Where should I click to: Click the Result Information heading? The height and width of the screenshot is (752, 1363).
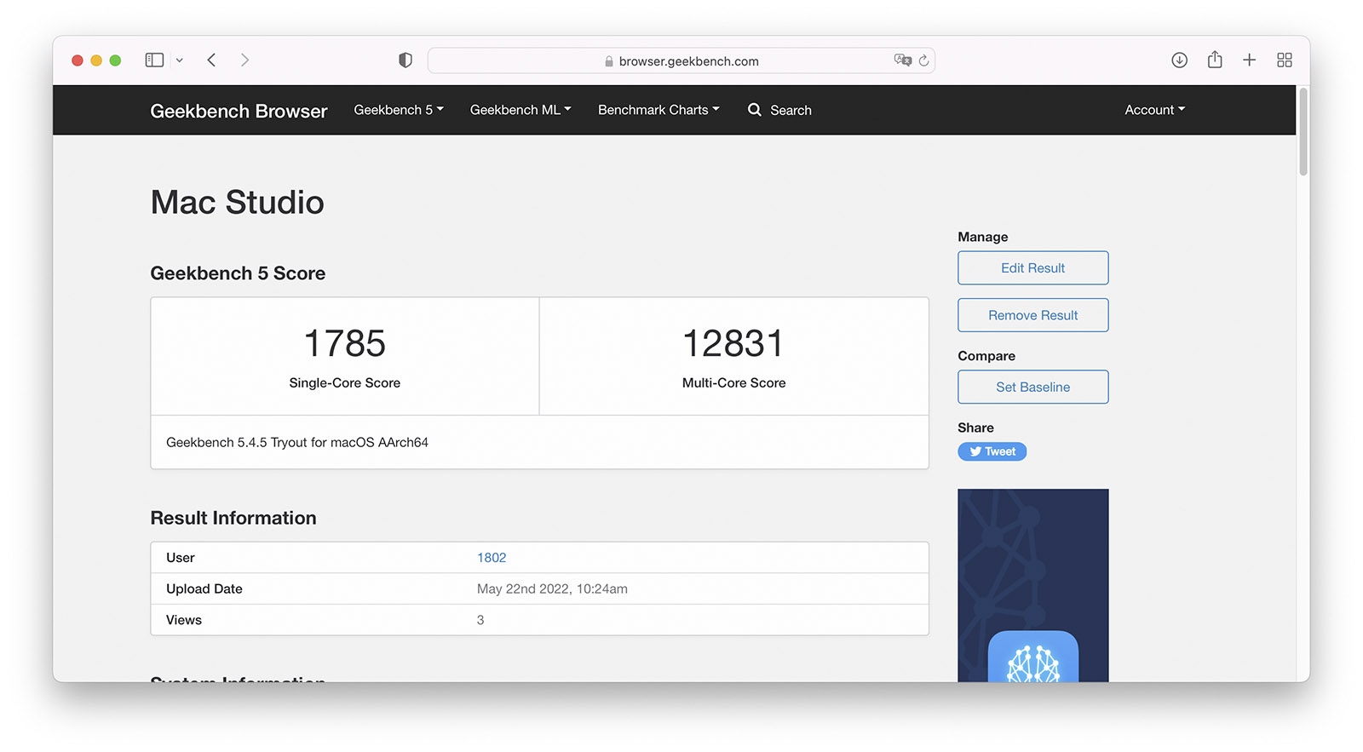233,518
